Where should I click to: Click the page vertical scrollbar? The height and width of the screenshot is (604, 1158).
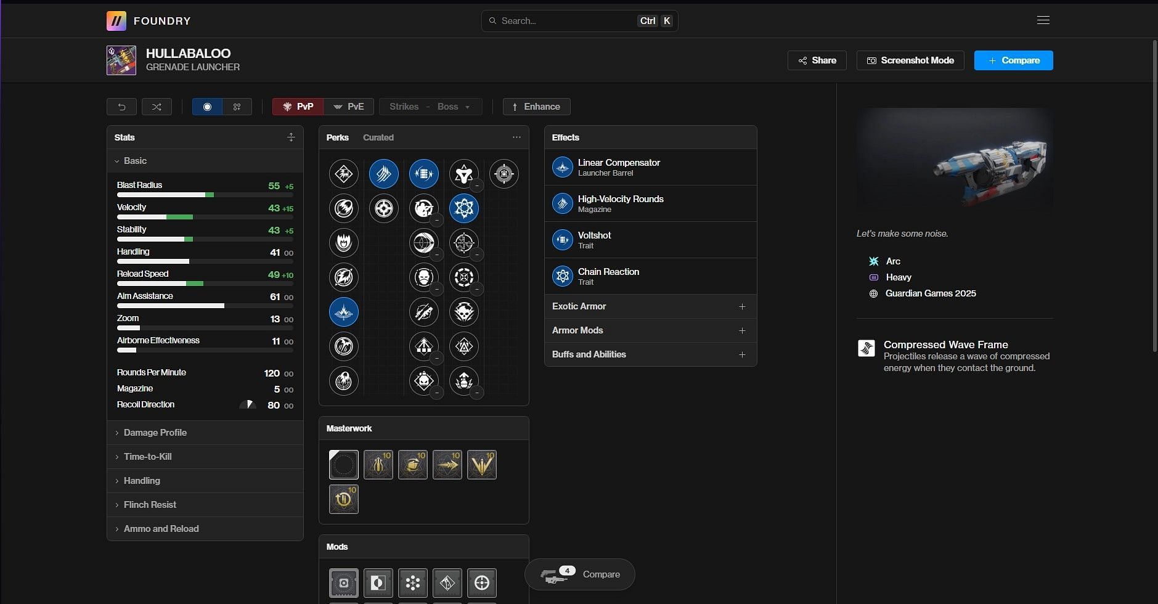[1154, 195]
